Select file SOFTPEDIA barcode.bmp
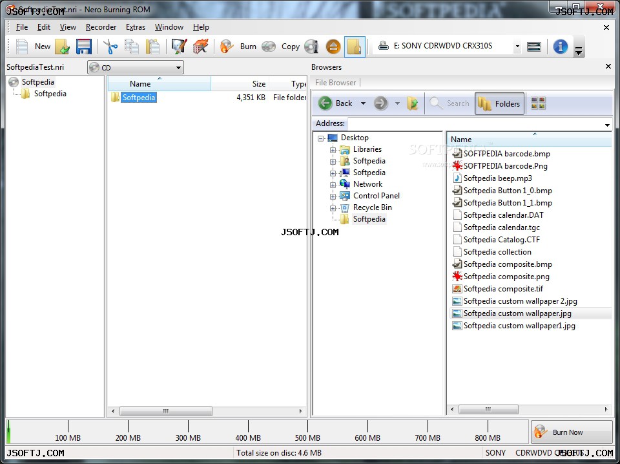Viewport: 620px width, 464px height. pos(506,154)
